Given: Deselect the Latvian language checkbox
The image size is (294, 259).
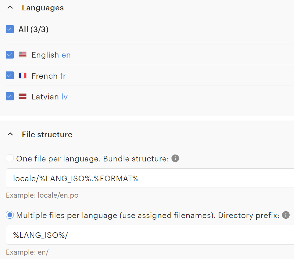Looking at the screenshot, I should click(10, 97).
